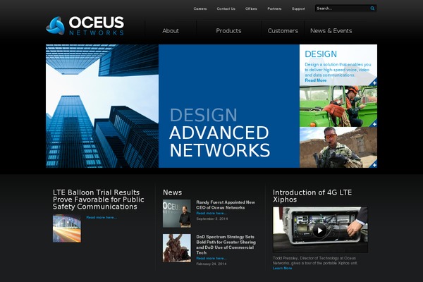Click Read more under Randy Fuerst article
This screenshot has width=423, height=282.
tap(211, 213)
